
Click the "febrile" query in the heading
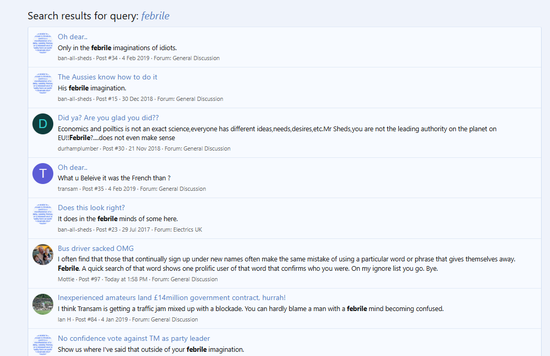point(155,16)
